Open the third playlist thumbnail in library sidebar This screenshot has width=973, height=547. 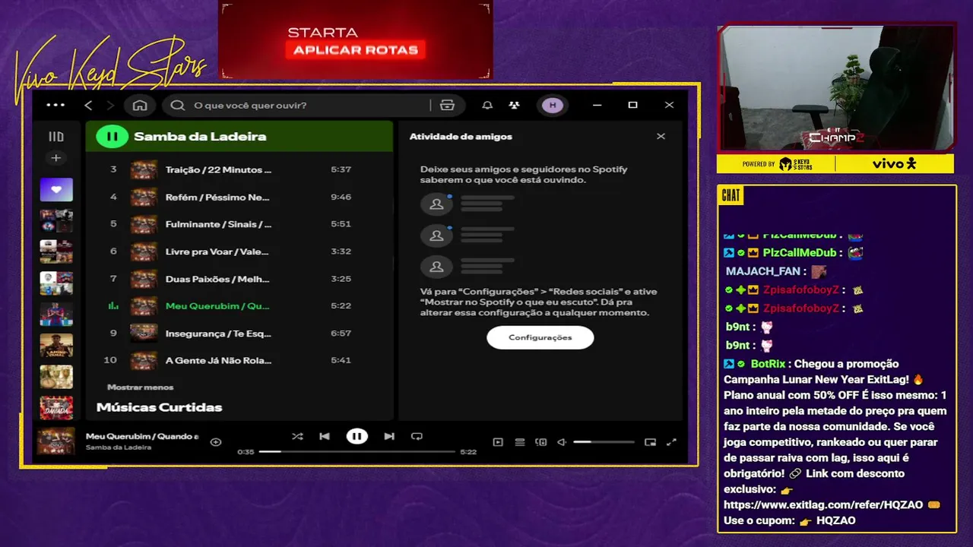[56, 251]
